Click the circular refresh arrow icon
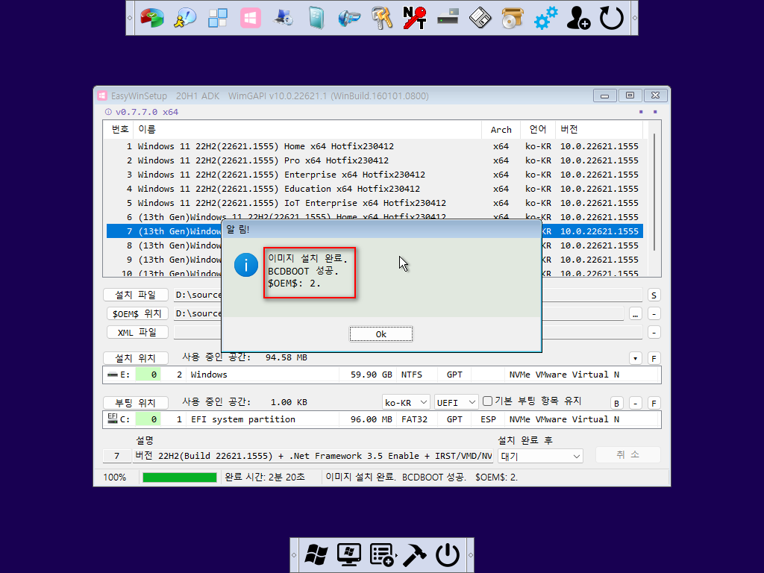The width and height of the screenshot is (764, 573). point(612,18)
